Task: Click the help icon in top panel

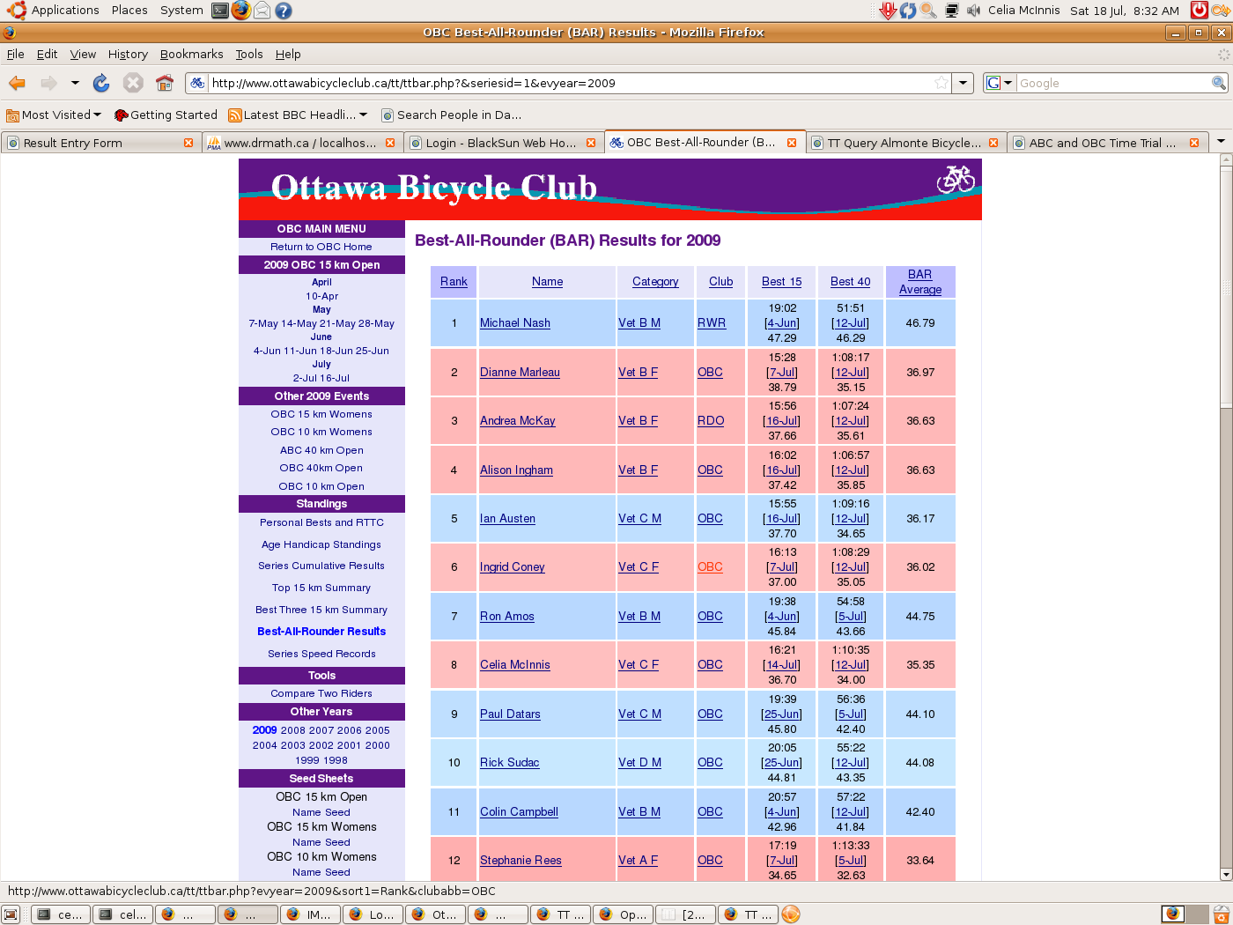Action: tap(283, 11)
